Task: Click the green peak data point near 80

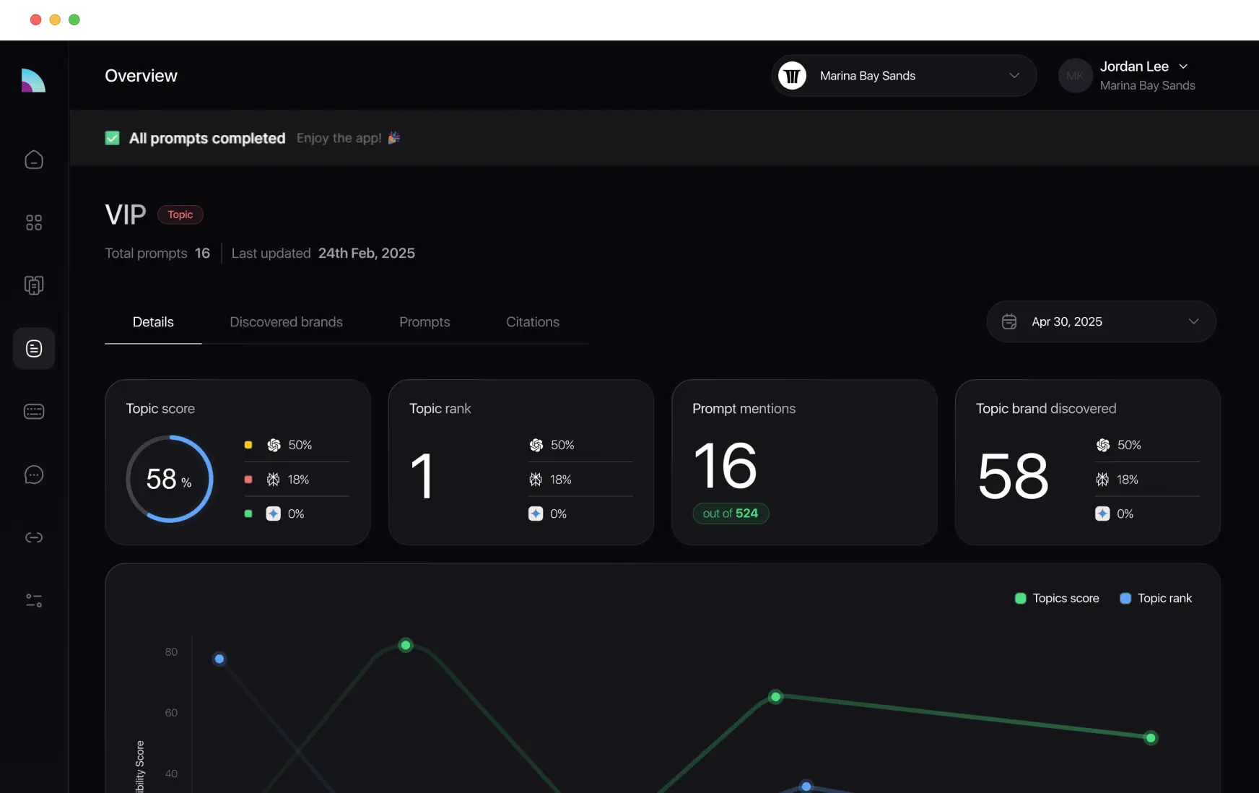Action: point(406,645)
